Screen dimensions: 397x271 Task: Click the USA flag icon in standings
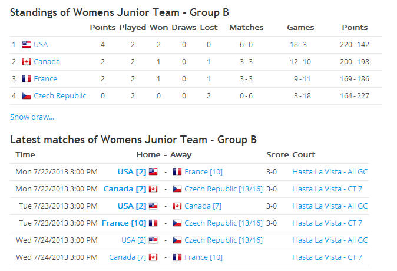tap(27, 45)
